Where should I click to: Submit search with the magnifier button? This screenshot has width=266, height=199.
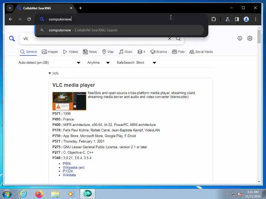(x=178, y=39)
